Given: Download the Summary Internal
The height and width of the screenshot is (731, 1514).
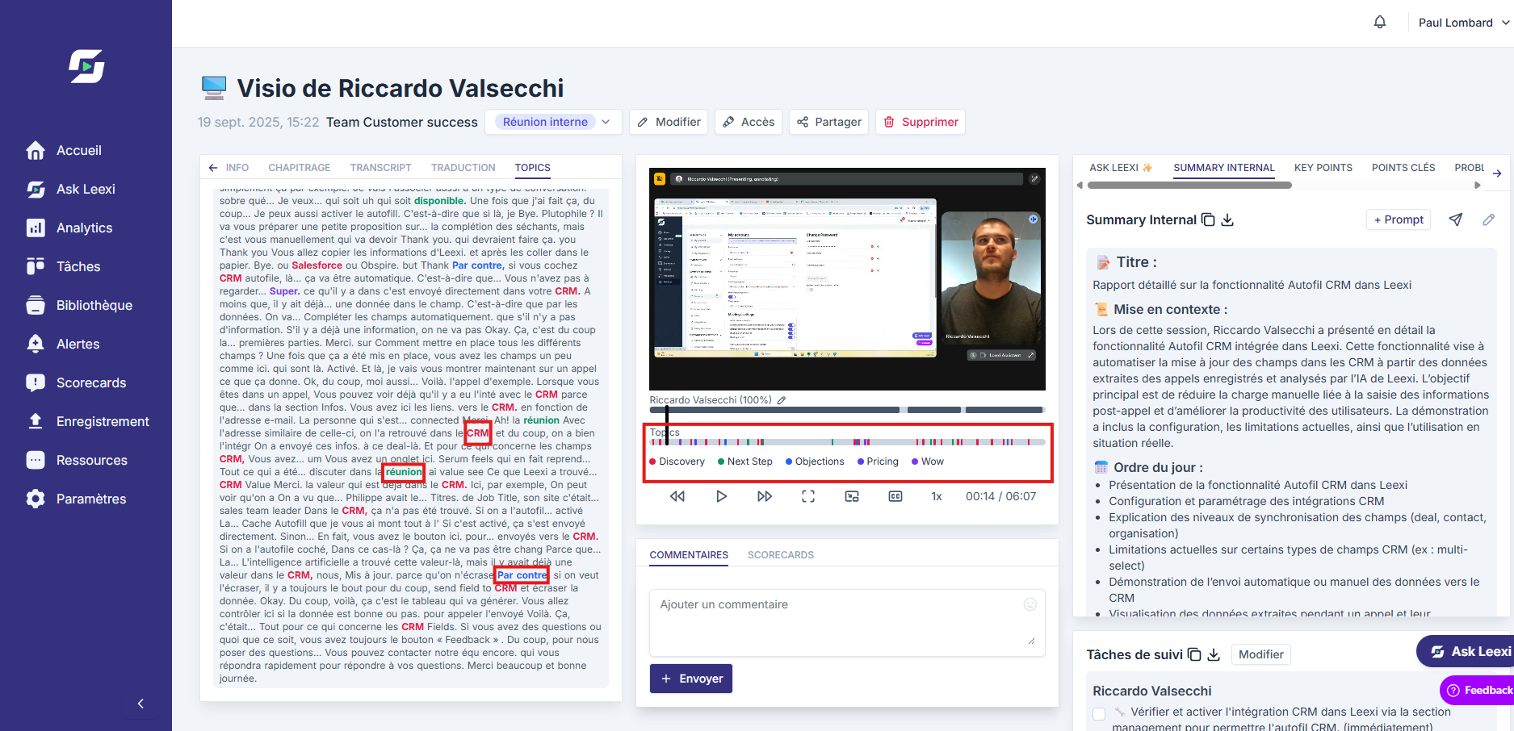Looking at the screenshot, I should click(x=1227, y=219).
